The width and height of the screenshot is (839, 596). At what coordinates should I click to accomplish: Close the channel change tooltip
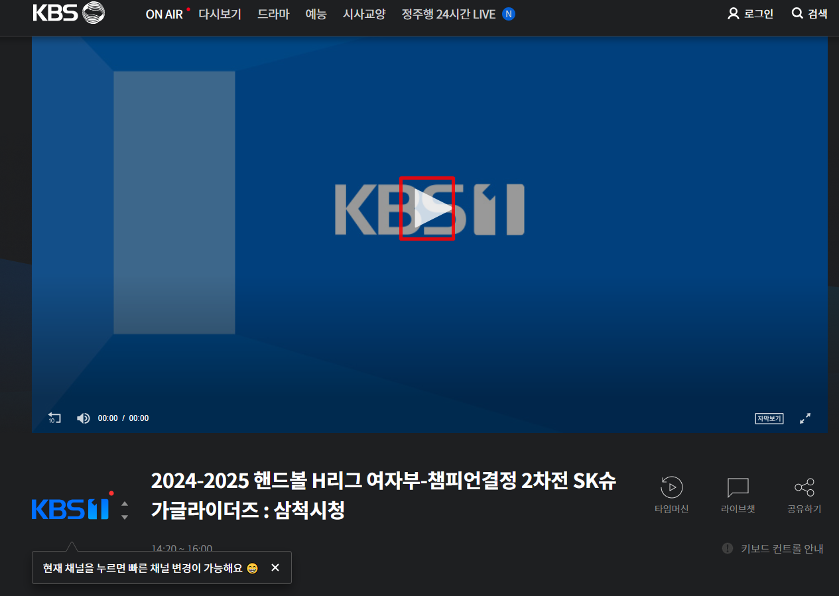coord(275,567)
